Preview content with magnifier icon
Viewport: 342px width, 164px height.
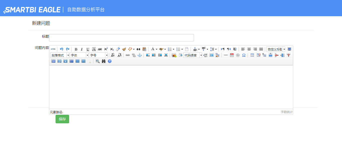coord(98,61)
